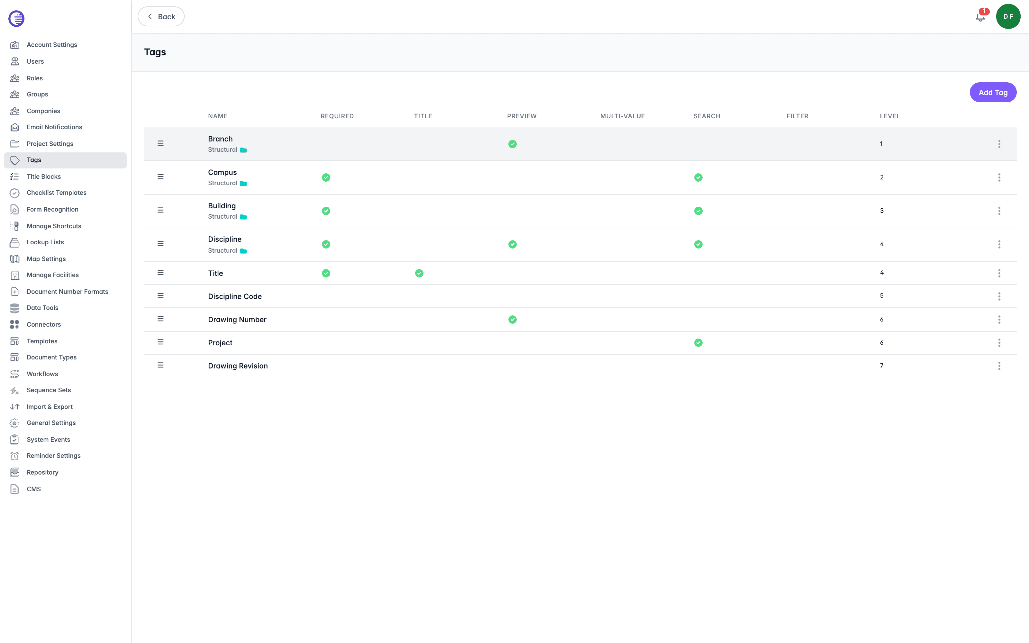Open the DF user avatar menu
This screenshot has width=1029, height=643.
coord(1008,17)
